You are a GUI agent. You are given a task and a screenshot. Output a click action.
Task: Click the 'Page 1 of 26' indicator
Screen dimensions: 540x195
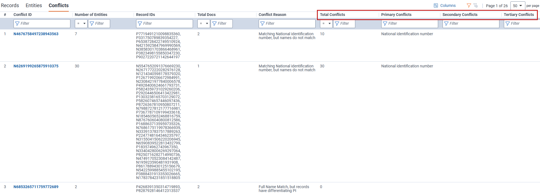(497, 6)
